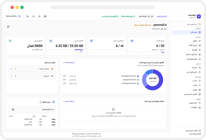
Task: Click the امنیت security sidebar icon
Action: [200, 81]
